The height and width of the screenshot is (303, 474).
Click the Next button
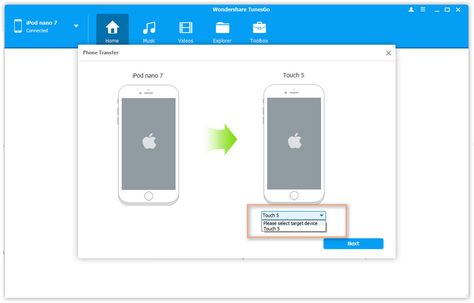(x=353, y=243)
